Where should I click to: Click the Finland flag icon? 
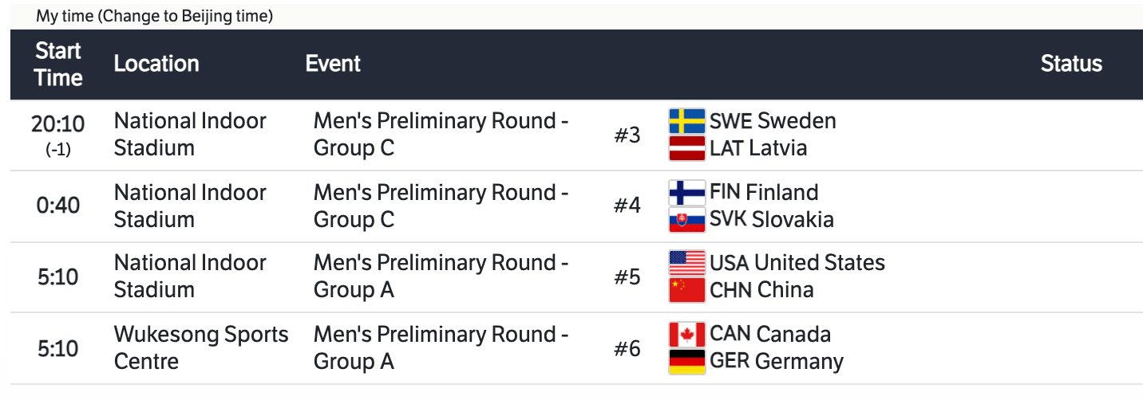pos(686,193)
